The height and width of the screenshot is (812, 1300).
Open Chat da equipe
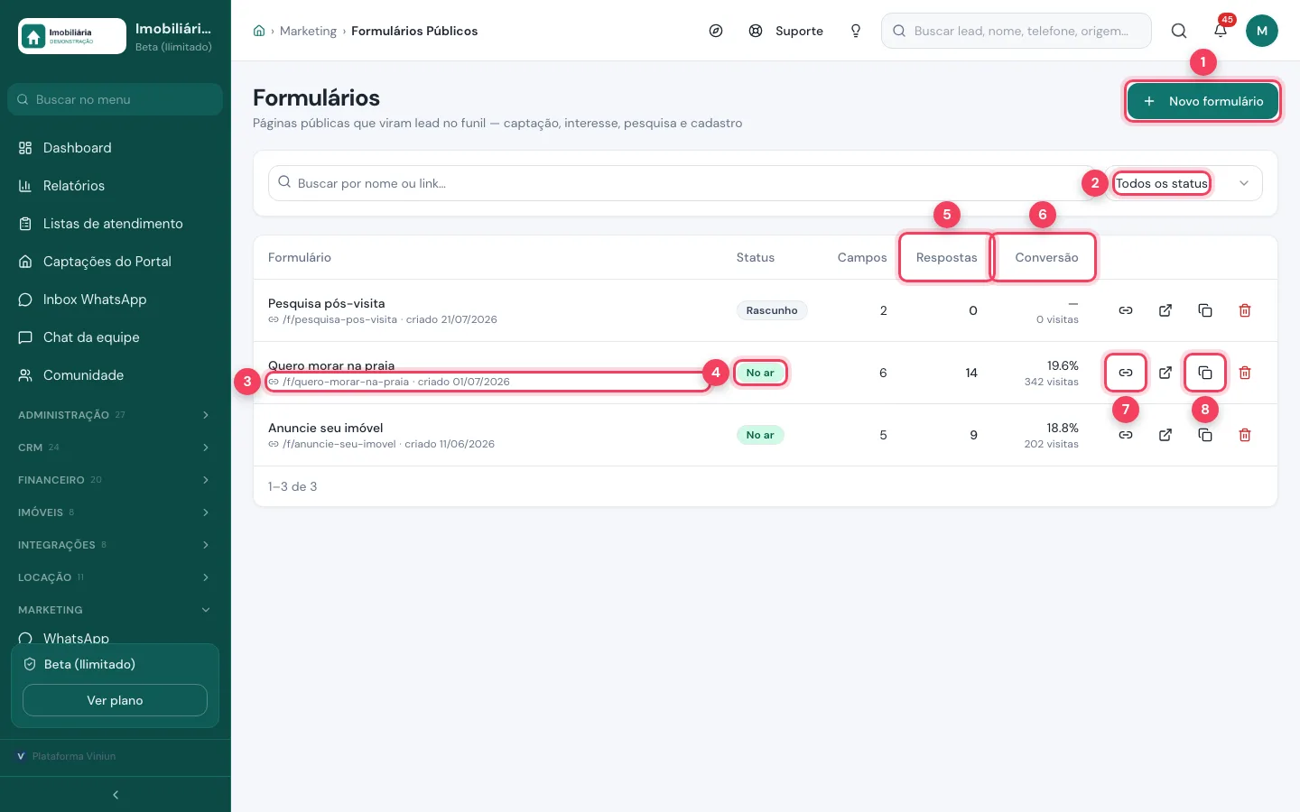click(x=115, y=337)
